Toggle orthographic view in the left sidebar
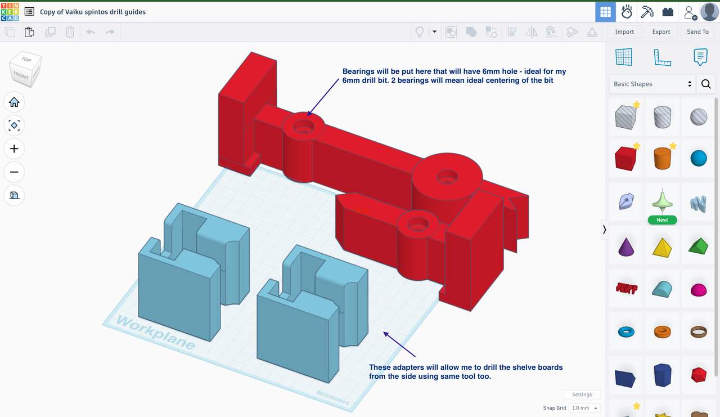This screenshot has width=720, height=417. click(14, 195)
